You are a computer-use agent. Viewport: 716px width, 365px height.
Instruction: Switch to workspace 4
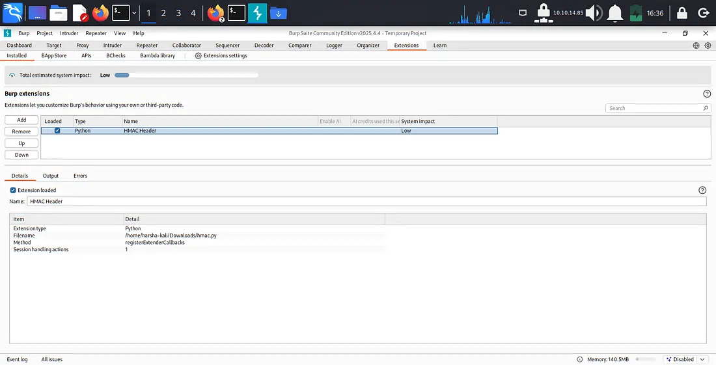(x=193, y=13)
